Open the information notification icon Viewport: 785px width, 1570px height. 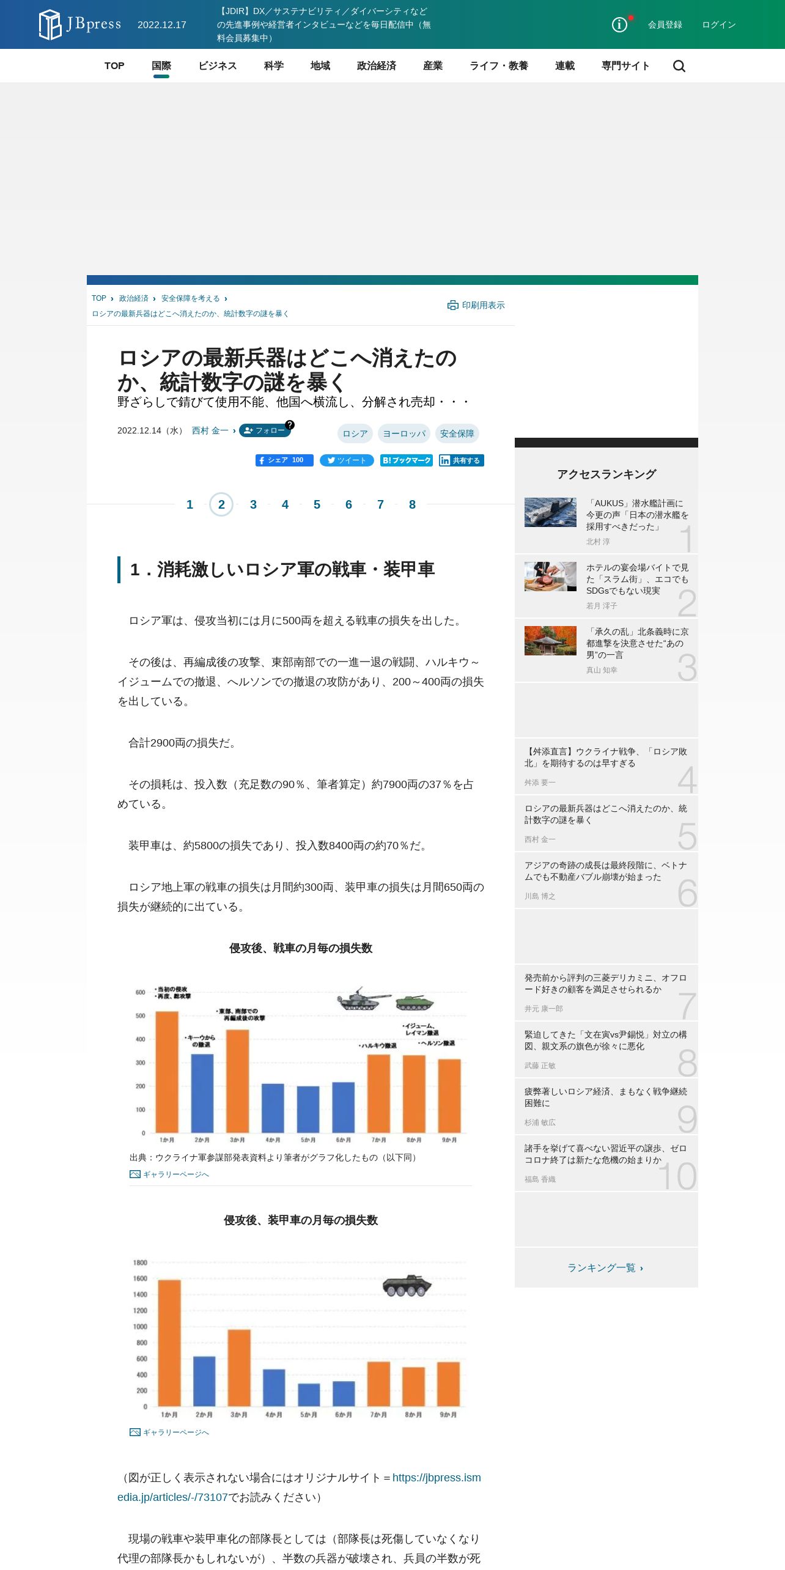tap(619, 24)
